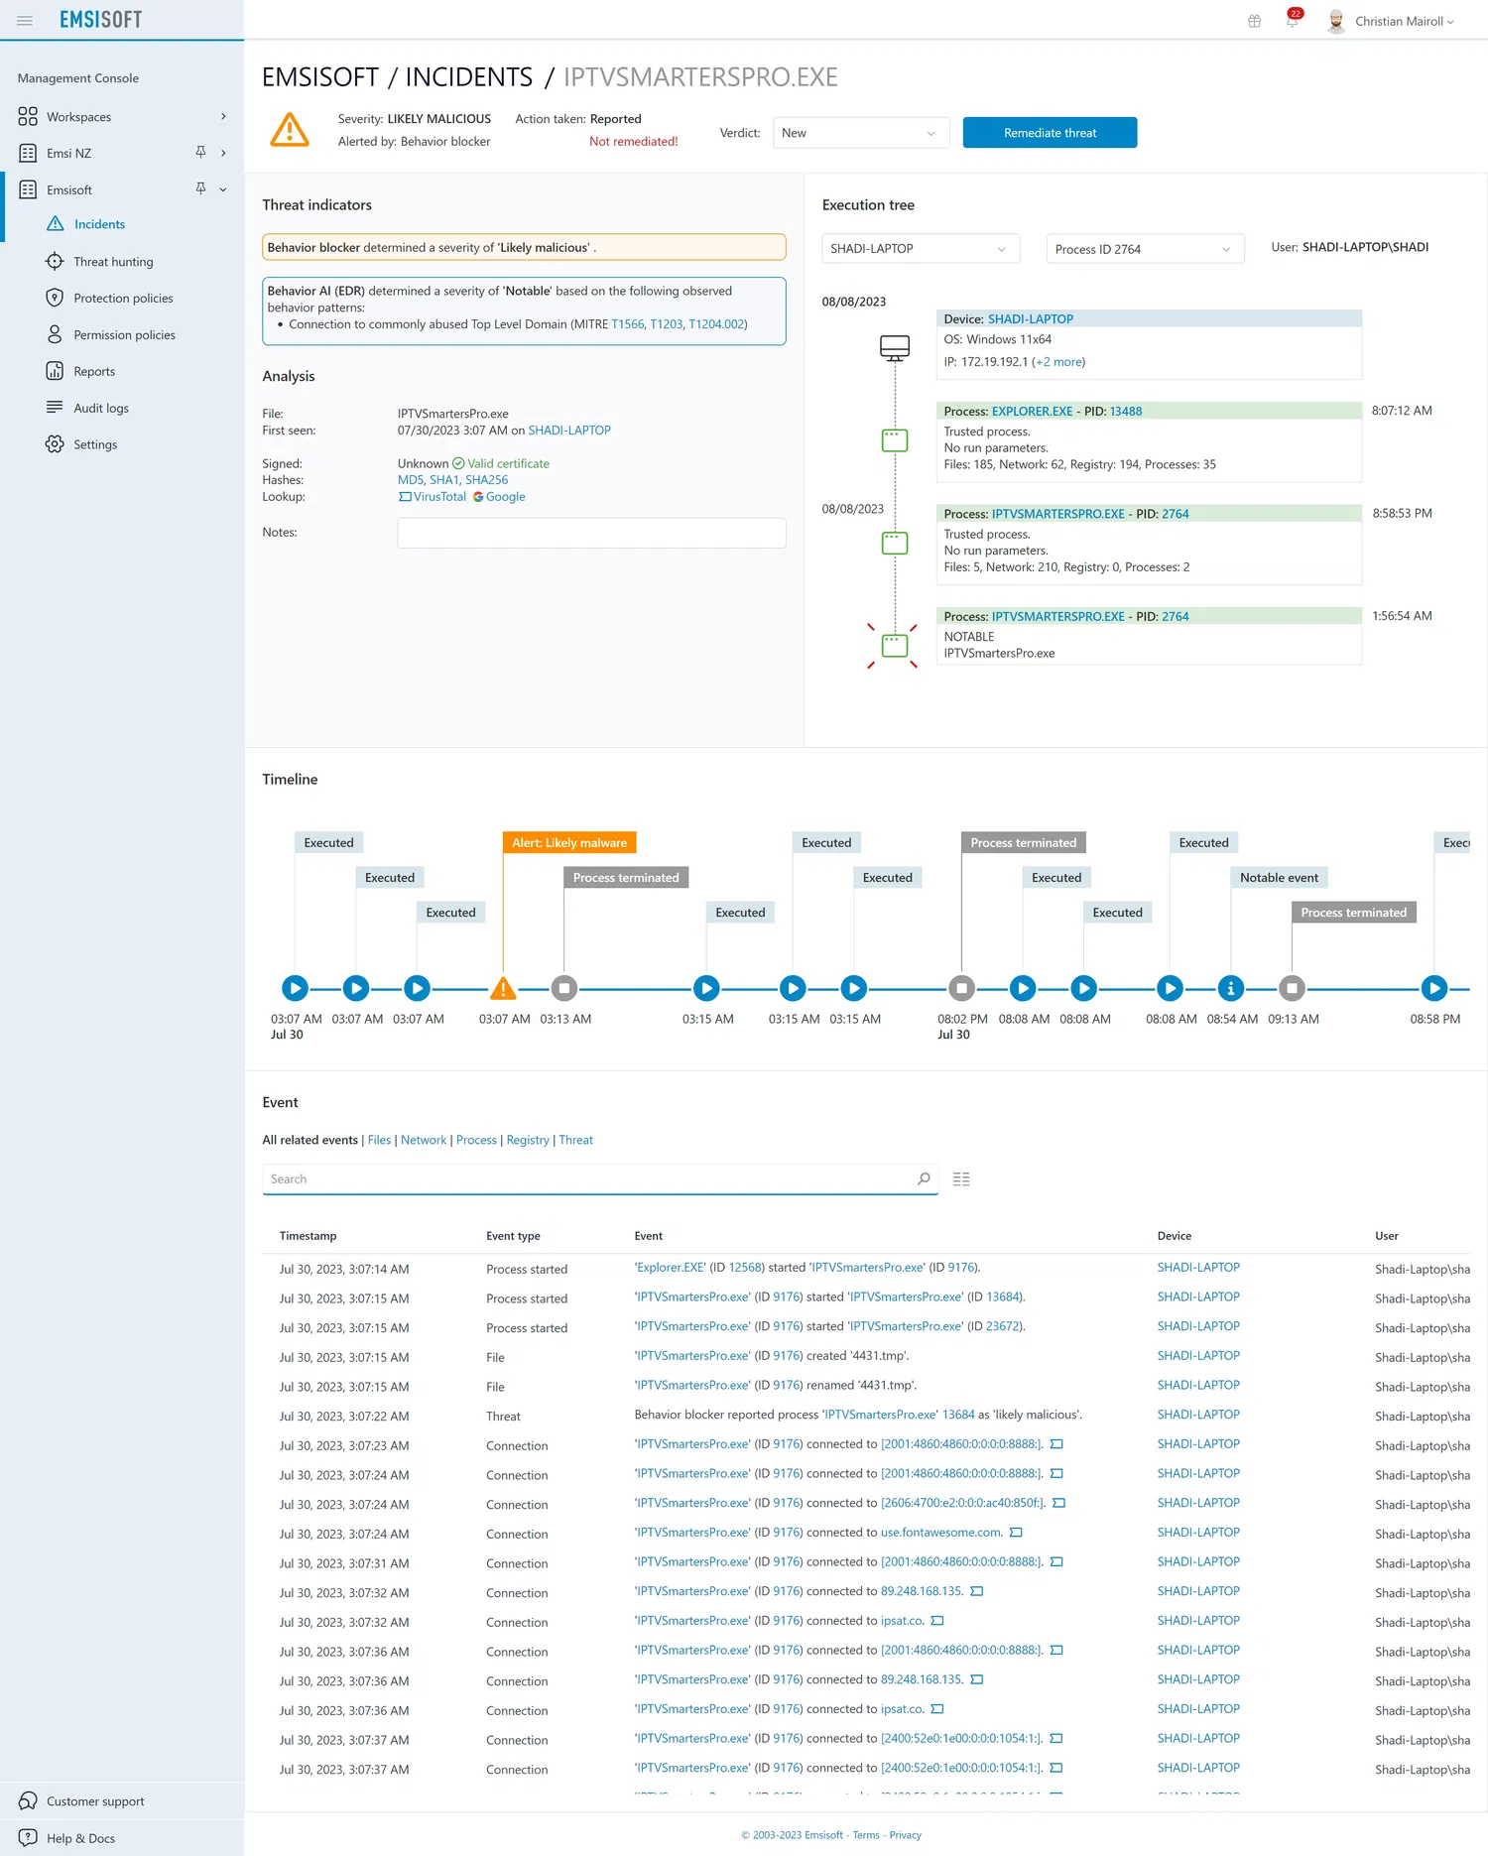Click the Permission policies person icon
Image resolution: width=1488 pixels, height=1856 pixels.
[55, 335]
